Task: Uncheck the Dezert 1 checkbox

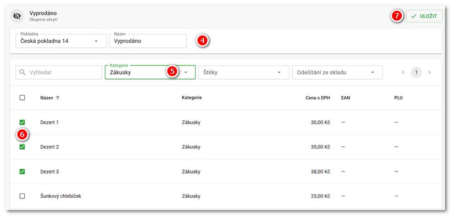Action: (22, 122)
